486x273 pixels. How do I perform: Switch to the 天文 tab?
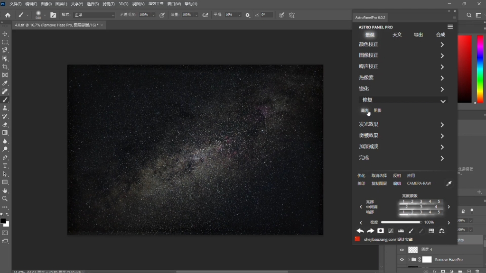[x=397, y=35]
